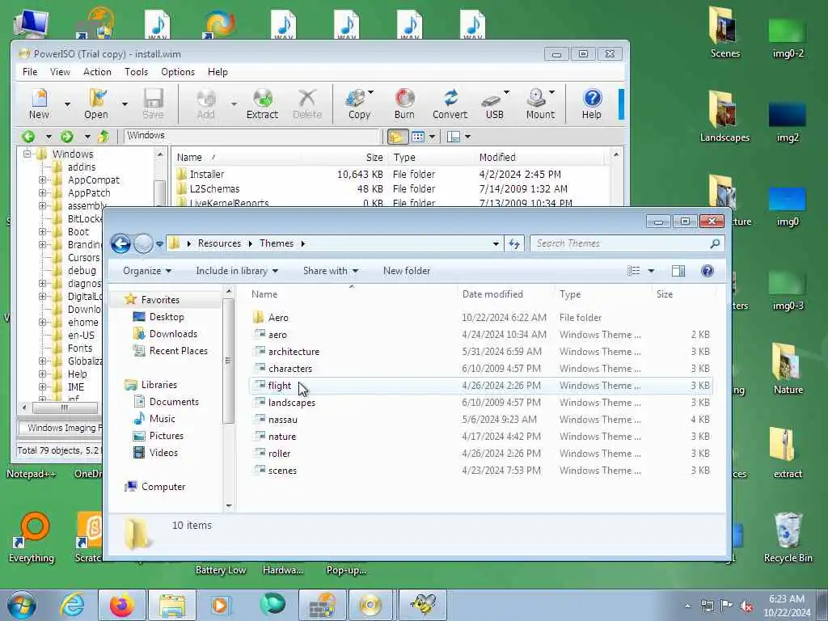This screenshot has height=621, width=828.
Task: Open dropdown arrow next to Open
Action: (125, 104)
